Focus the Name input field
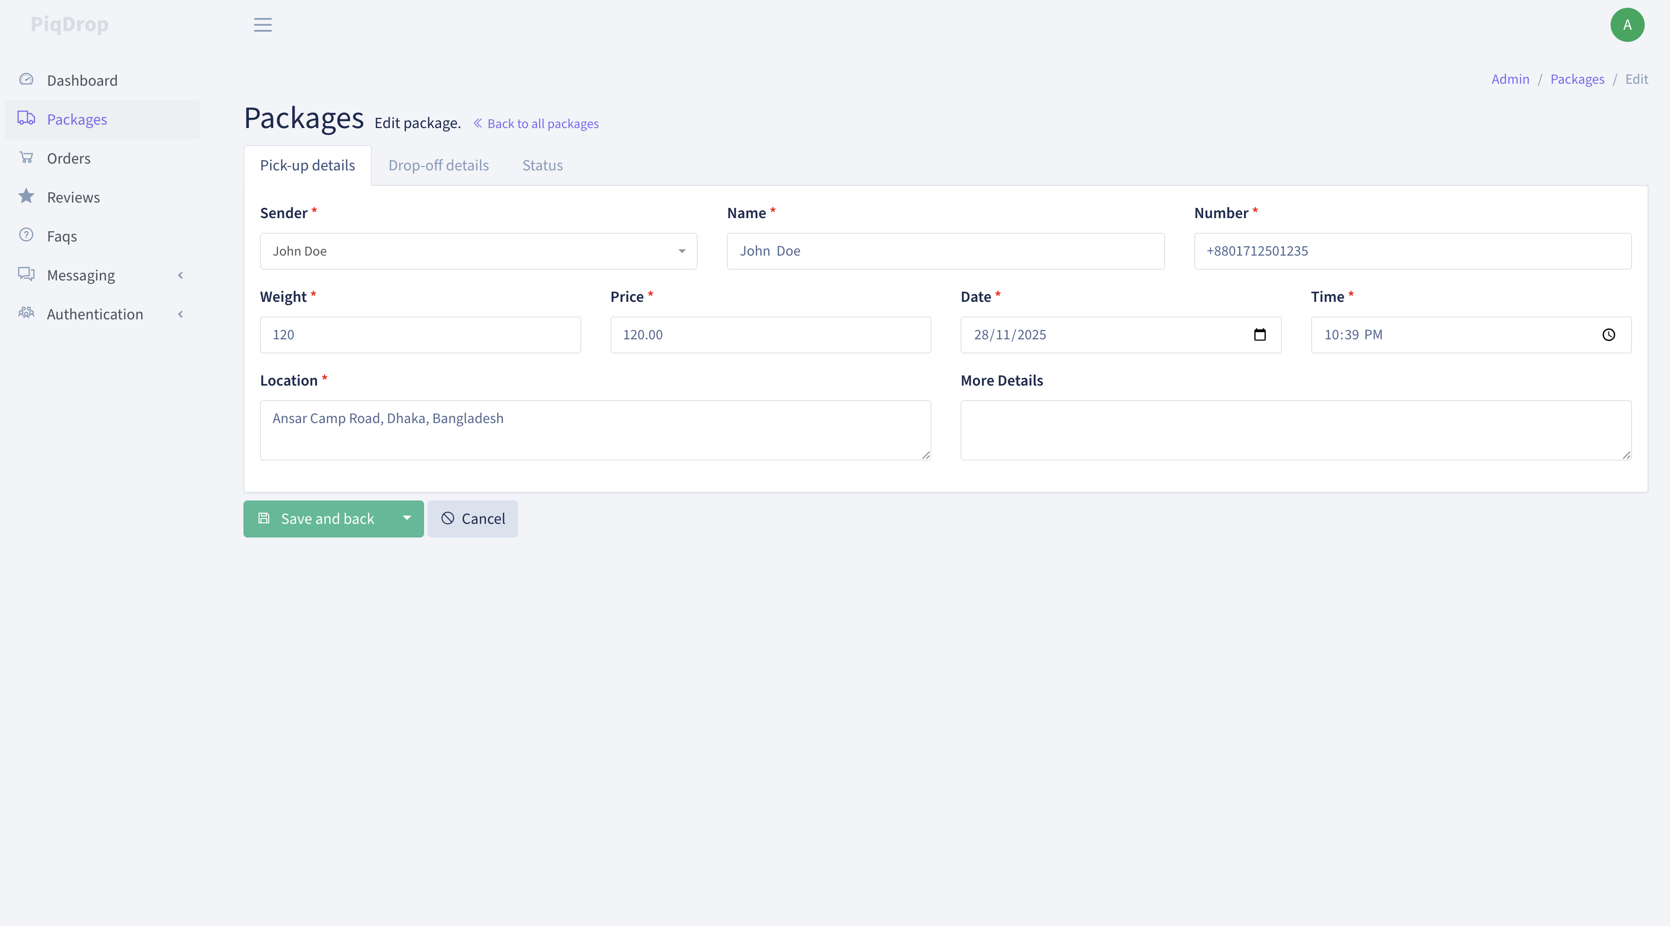This screenshot has height=926, width=1670. point(945,251)
